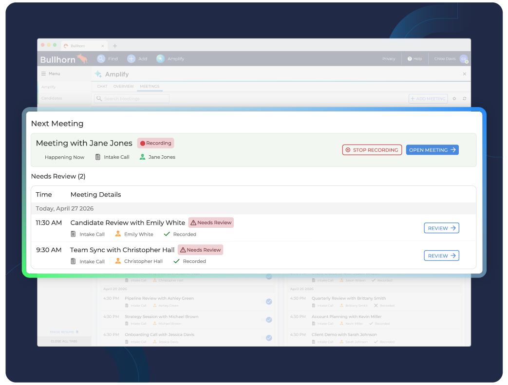This screenshot has height=385, width=508.
Task: Open Quarterly Review with Brittany Smith
Action: pos(349,298)
